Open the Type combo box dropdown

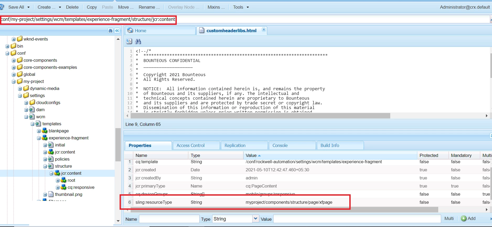click(x=256, y=219)
